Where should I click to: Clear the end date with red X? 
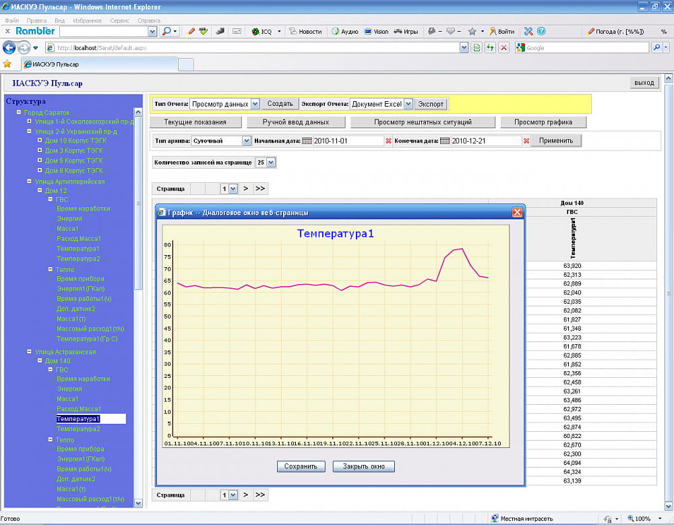click(x=526, y=141)
